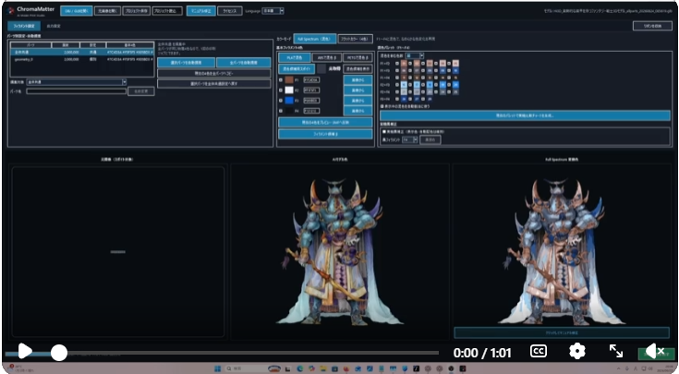
Task: Open the Language dropdown
Action: [273, 11]
